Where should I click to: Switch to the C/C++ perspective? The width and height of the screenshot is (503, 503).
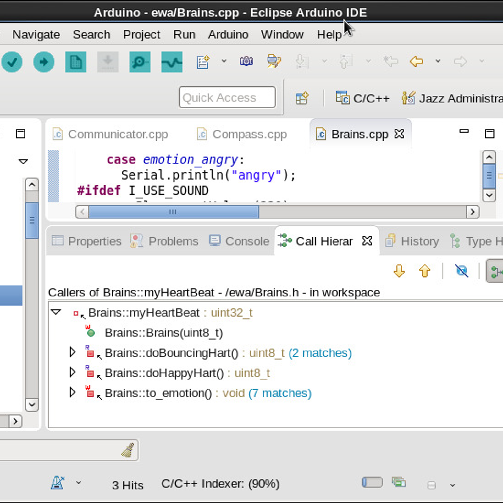click(x=362, y=98)
